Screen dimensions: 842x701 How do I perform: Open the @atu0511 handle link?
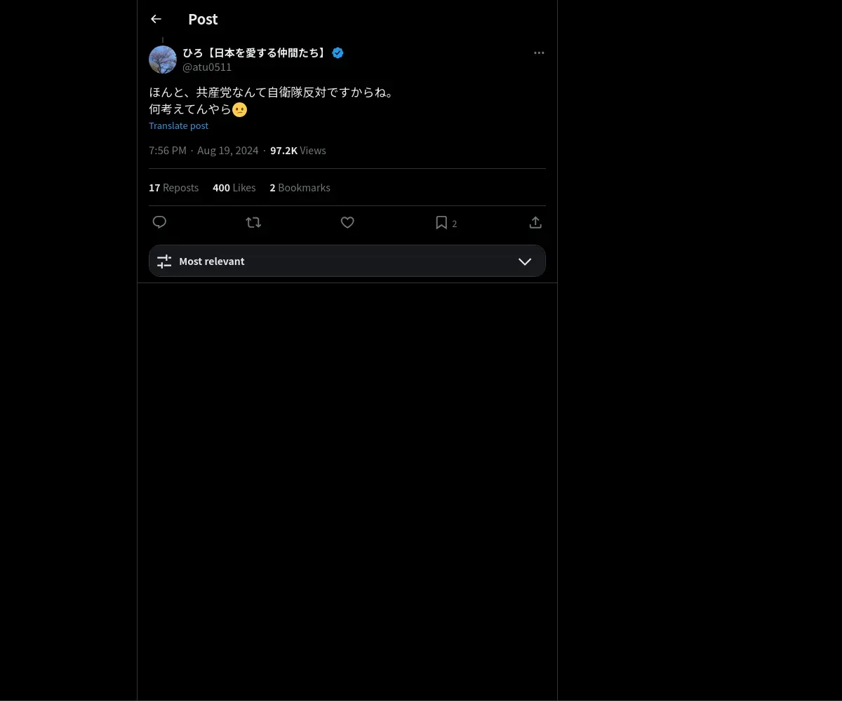click(207, 67)
